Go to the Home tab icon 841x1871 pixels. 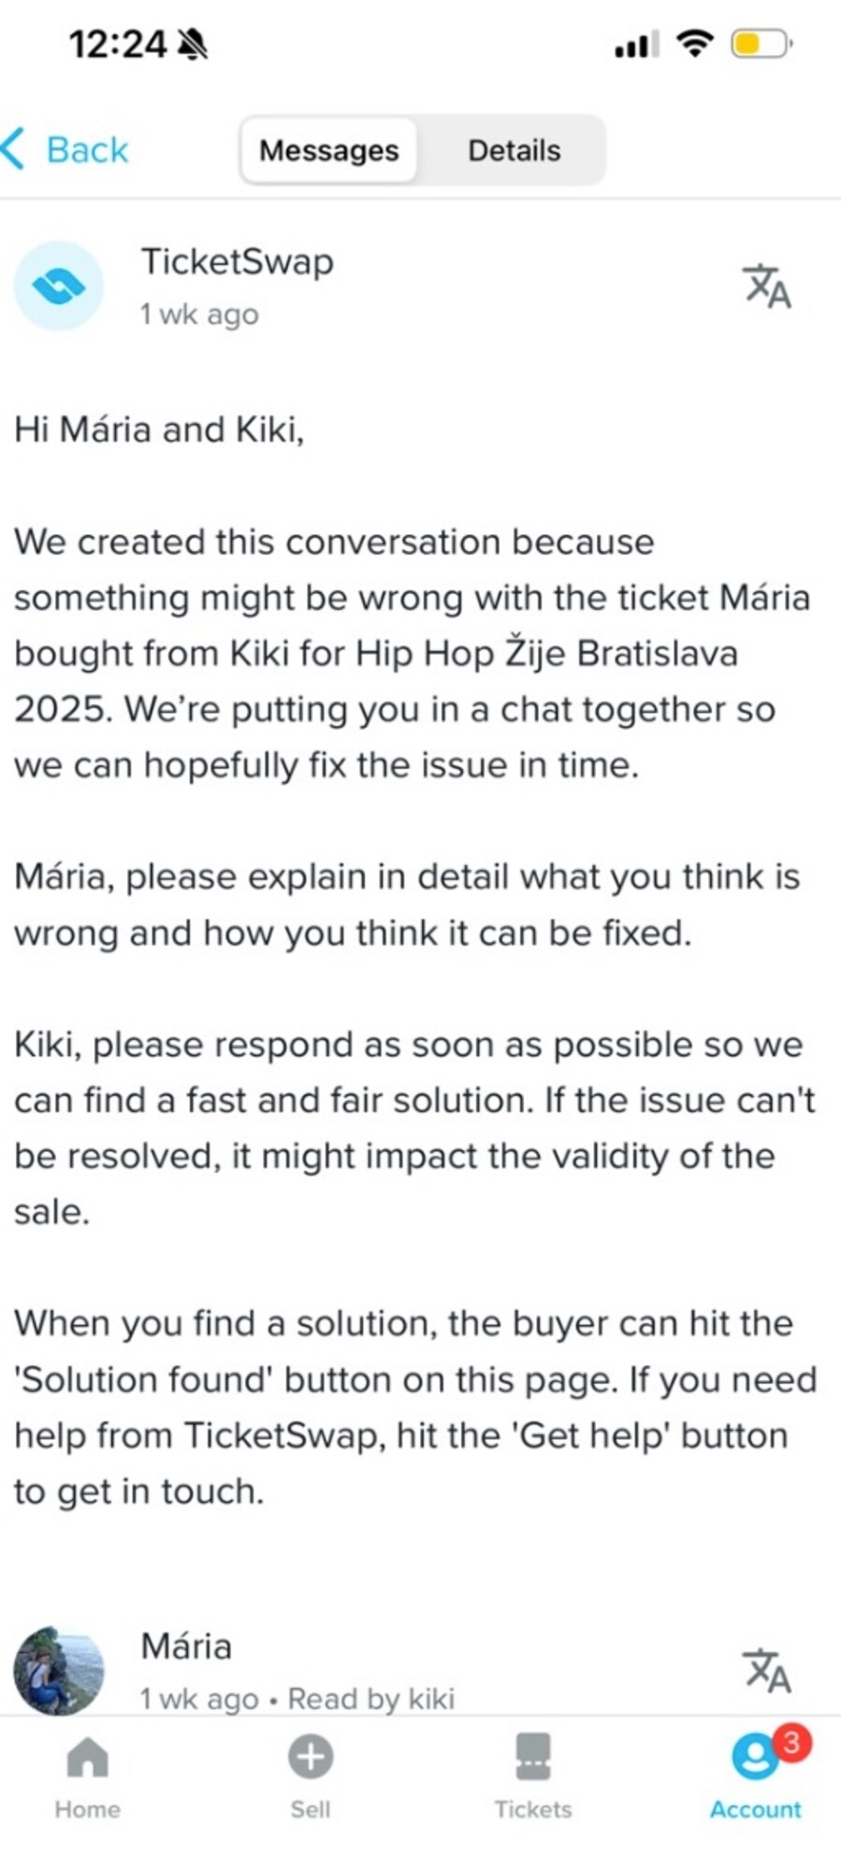coord(87,1758)
